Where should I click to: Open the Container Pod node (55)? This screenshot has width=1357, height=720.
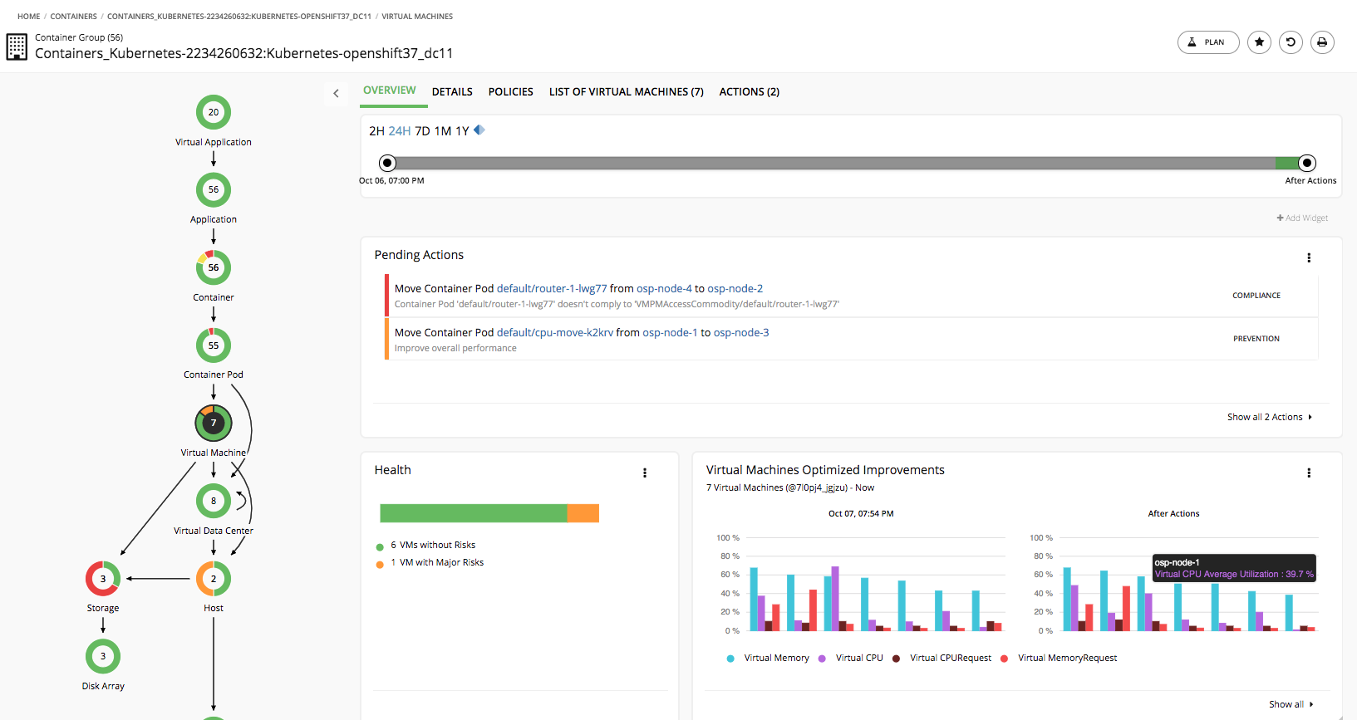pos(214,345)
